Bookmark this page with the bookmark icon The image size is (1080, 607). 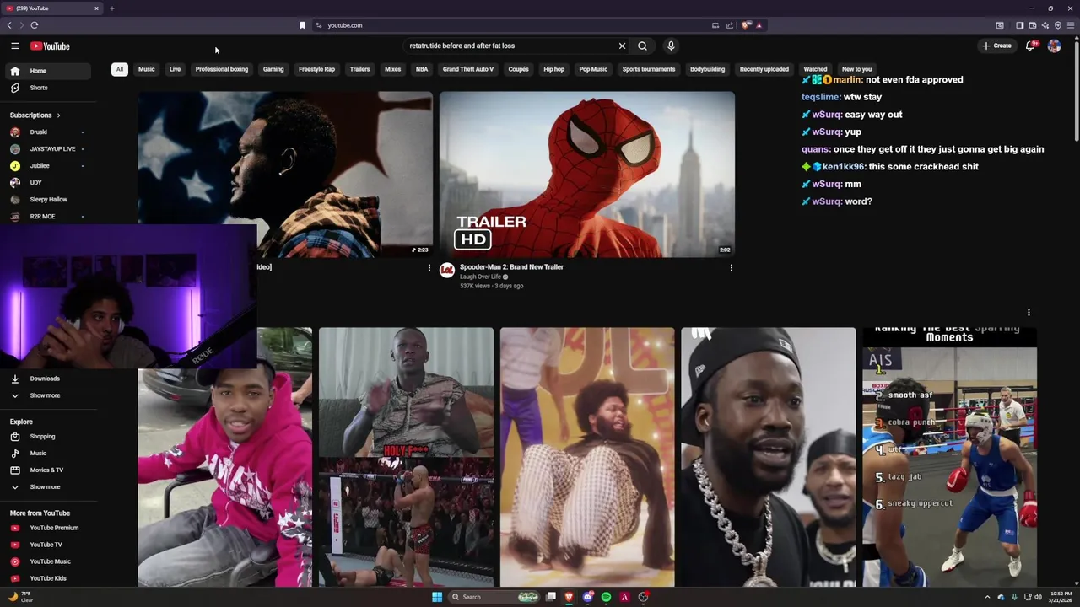pos(302,25)
